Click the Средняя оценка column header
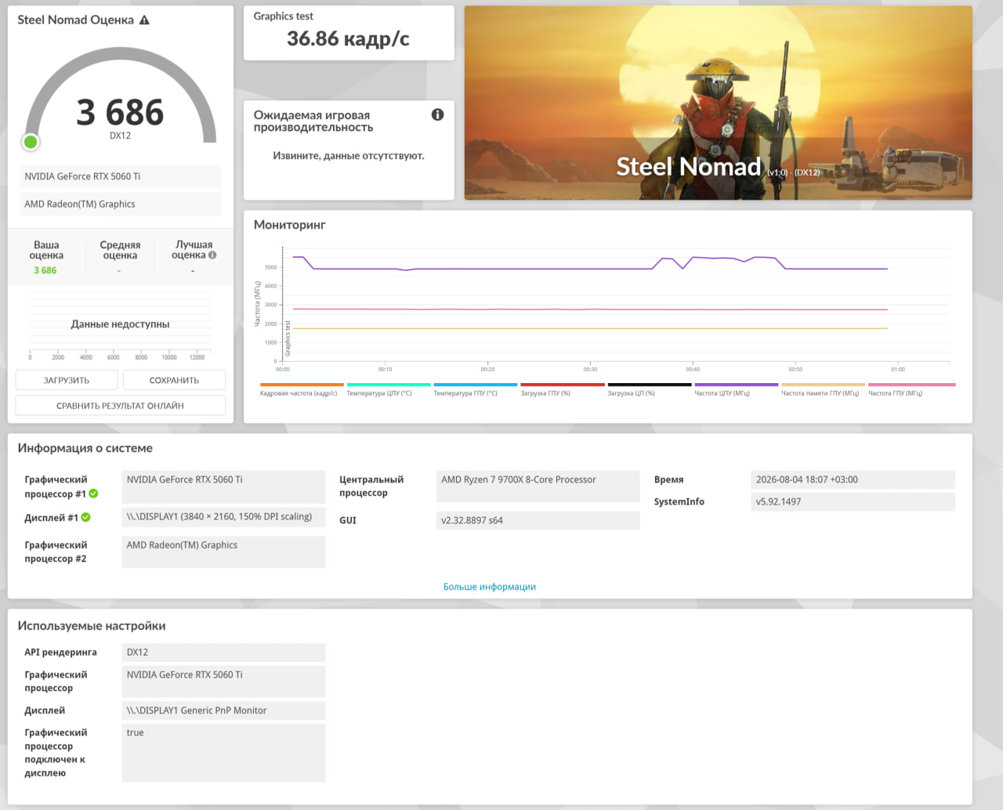The image size is (1003, 810). point(120,250)
